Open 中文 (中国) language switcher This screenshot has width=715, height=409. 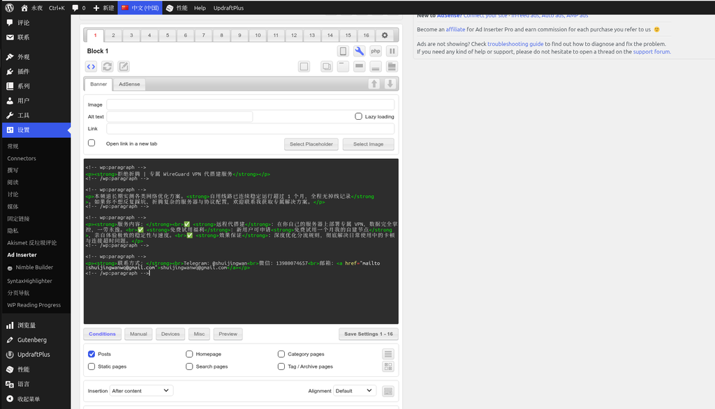pos(140,8)
